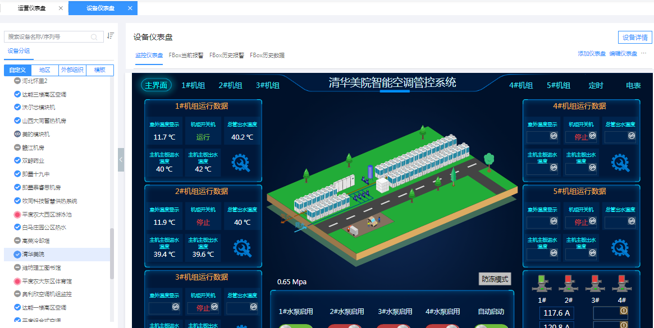The width and height of the screenshot is (654, 328).
Task: Toggle the 2#水泵启用 switch
Action: tap(345, 326)
